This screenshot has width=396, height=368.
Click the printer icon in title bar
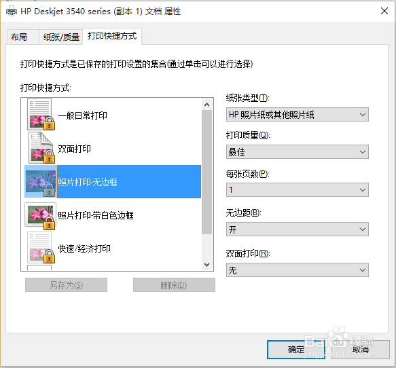(x=12, y=12)
